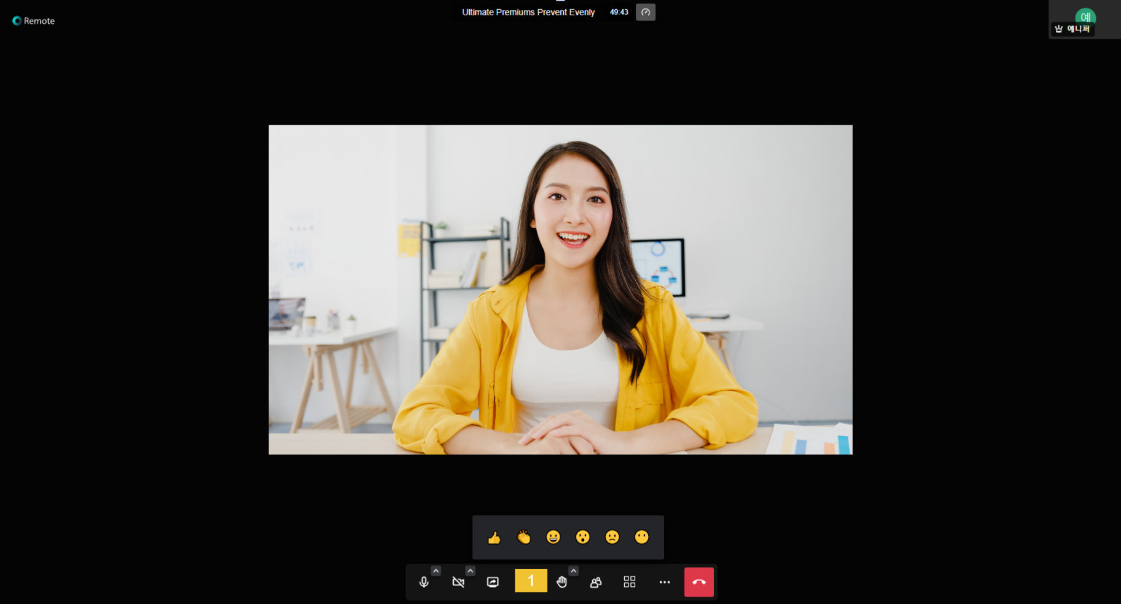Open the participants panel
This screenshot has height=604, width=1121.
pos(596,582)
